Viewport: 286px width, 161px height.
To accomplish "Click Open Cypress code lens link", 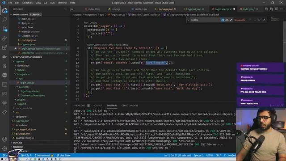I will tap(94, 45).
